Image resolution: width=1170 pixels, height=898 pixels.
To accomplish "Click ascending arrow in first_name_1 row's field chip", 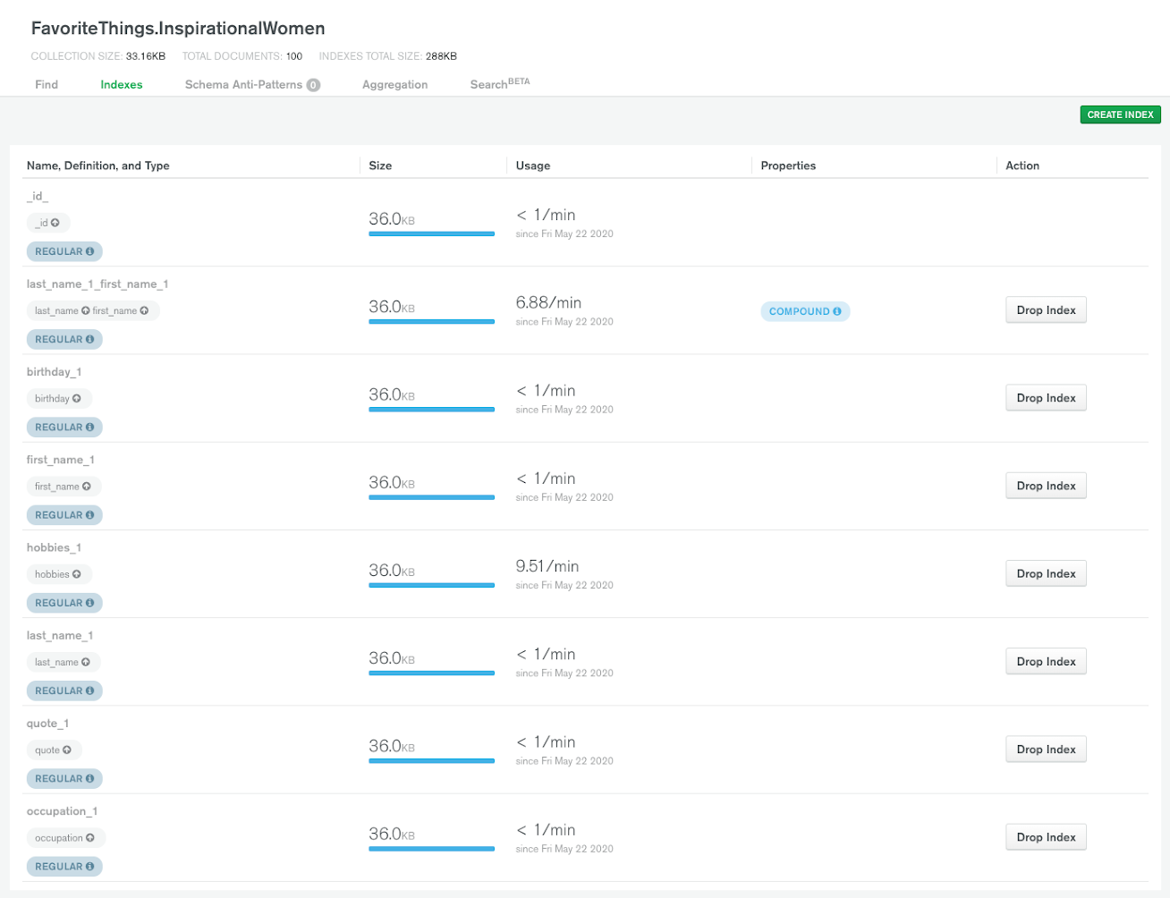I will tap(87, 487).
